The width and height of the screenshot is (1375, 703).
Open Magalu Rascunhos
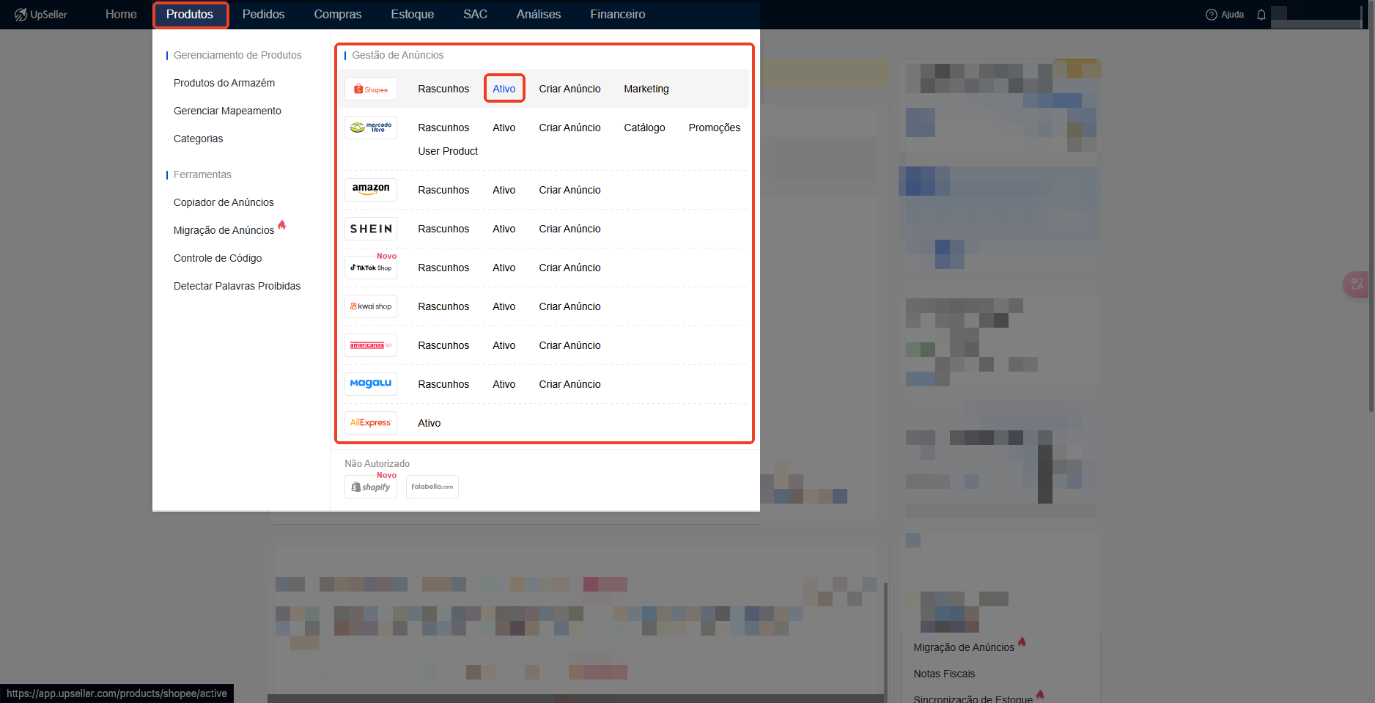coord(443,384)
